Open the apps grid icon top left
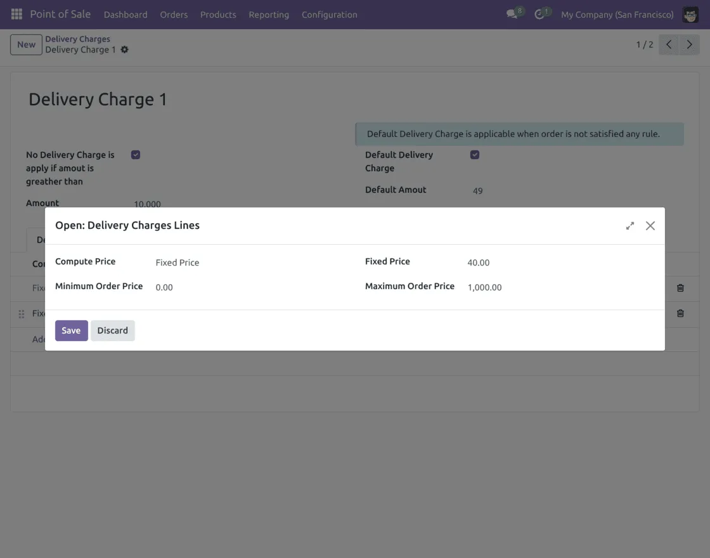Image resolution: width=710 pixels, height=558 pixels. [16, 14]
